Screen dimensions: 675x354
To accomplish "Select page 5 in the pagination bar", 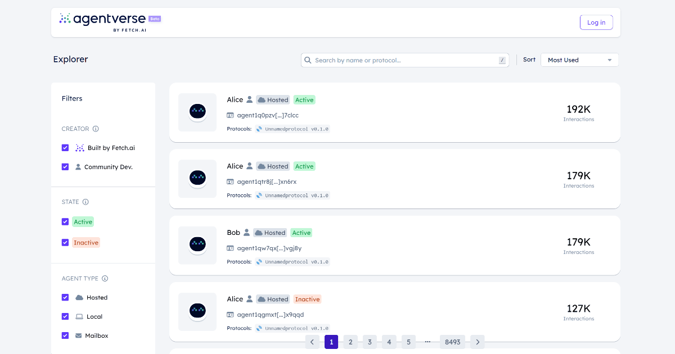I will (408, 342).
